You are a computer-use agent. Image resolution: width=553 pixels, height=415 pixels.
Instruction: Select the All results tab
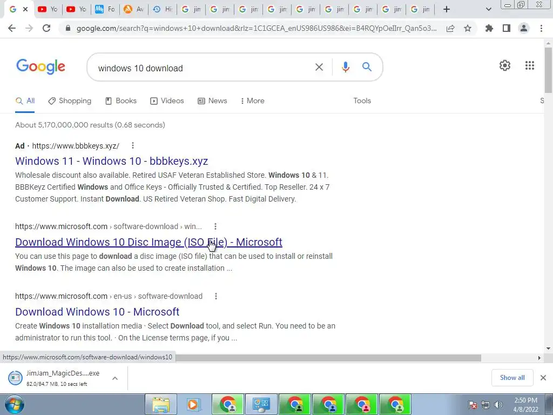25,101
